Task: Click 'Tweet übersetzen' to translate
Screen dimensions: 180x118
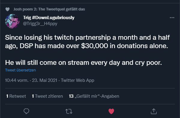Action: 20,70
